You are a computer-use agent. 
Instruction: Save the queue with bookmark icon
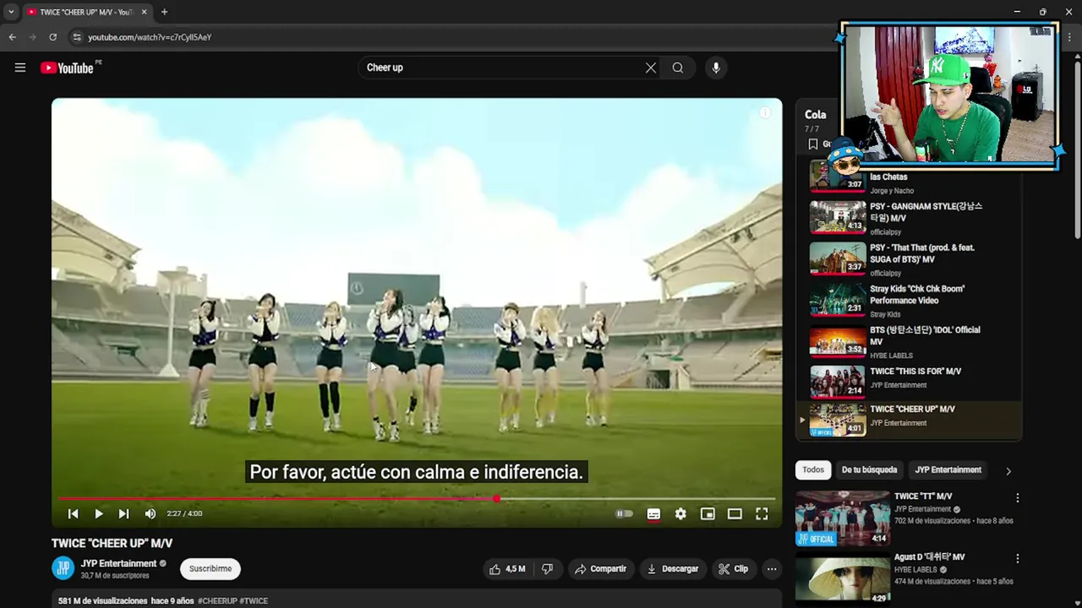coord(813,144)
